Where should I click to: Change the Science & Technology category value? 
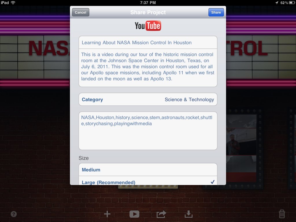189,99
